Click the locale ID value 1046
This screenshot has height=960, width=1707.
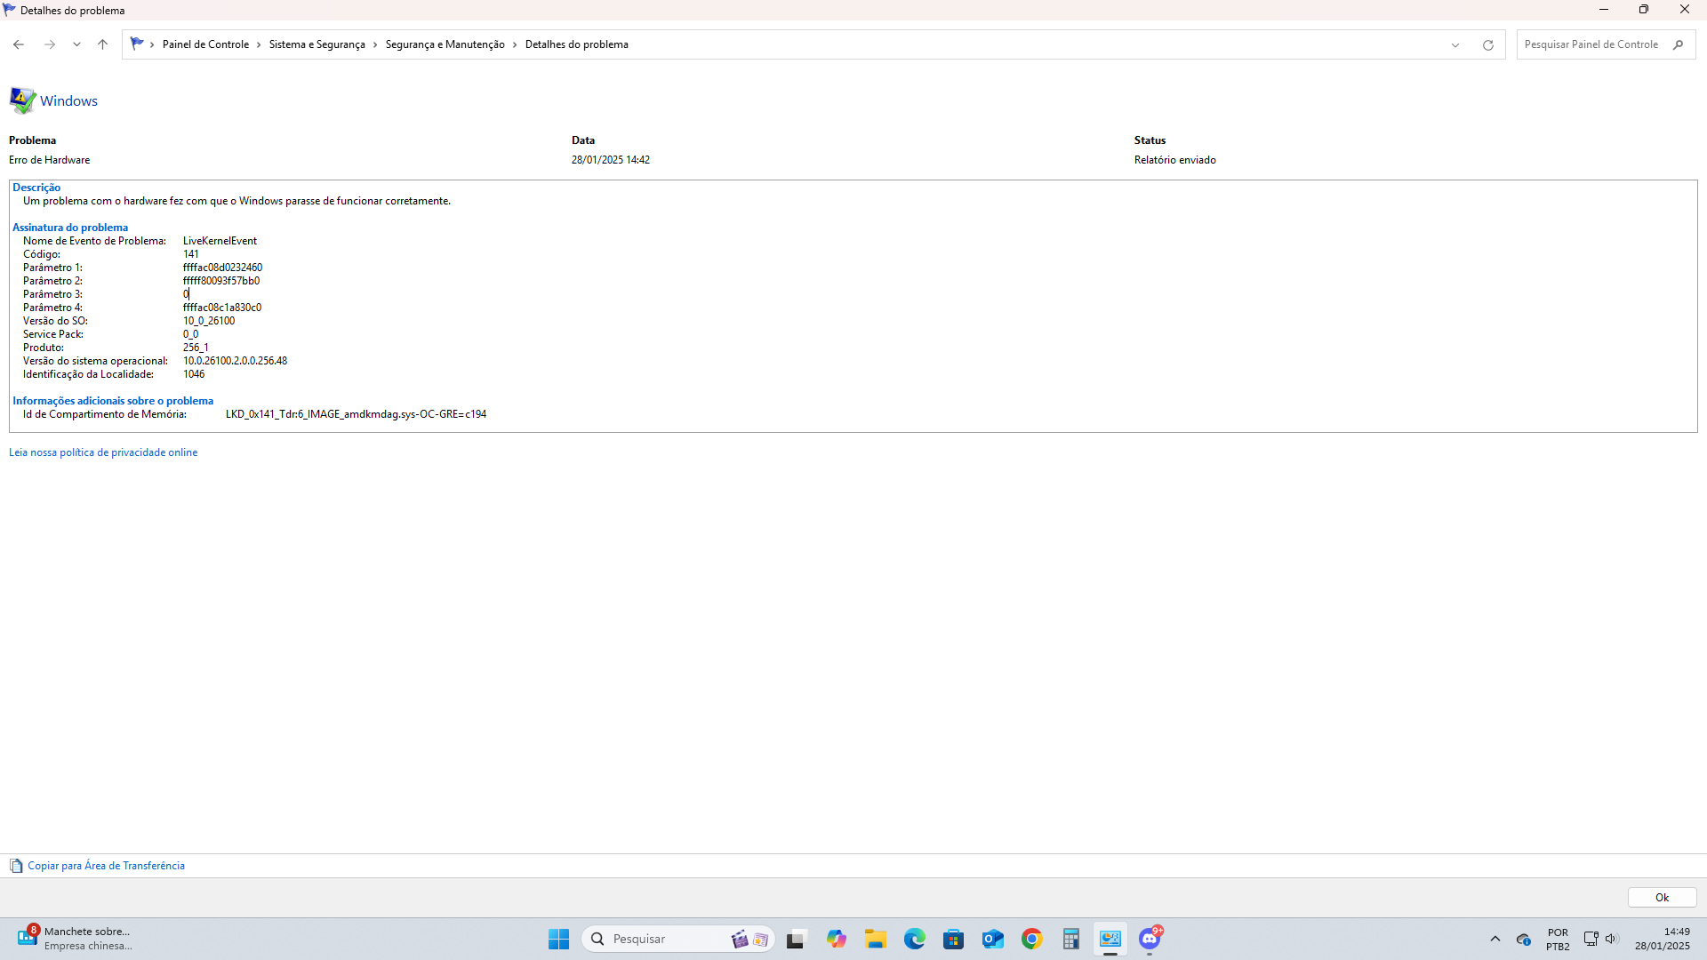coord(194,374)
